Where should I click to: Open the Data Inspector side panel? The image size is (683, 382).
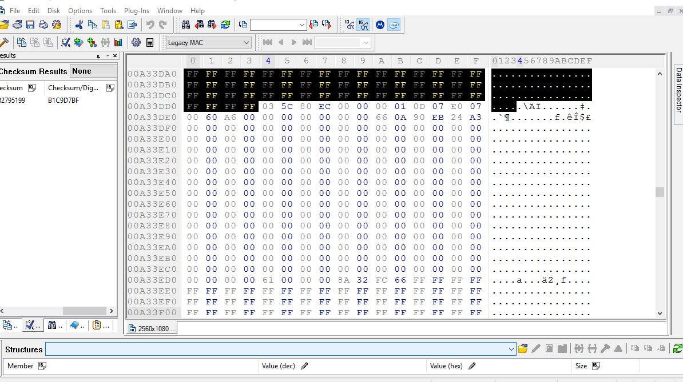(x=678, y=89)
